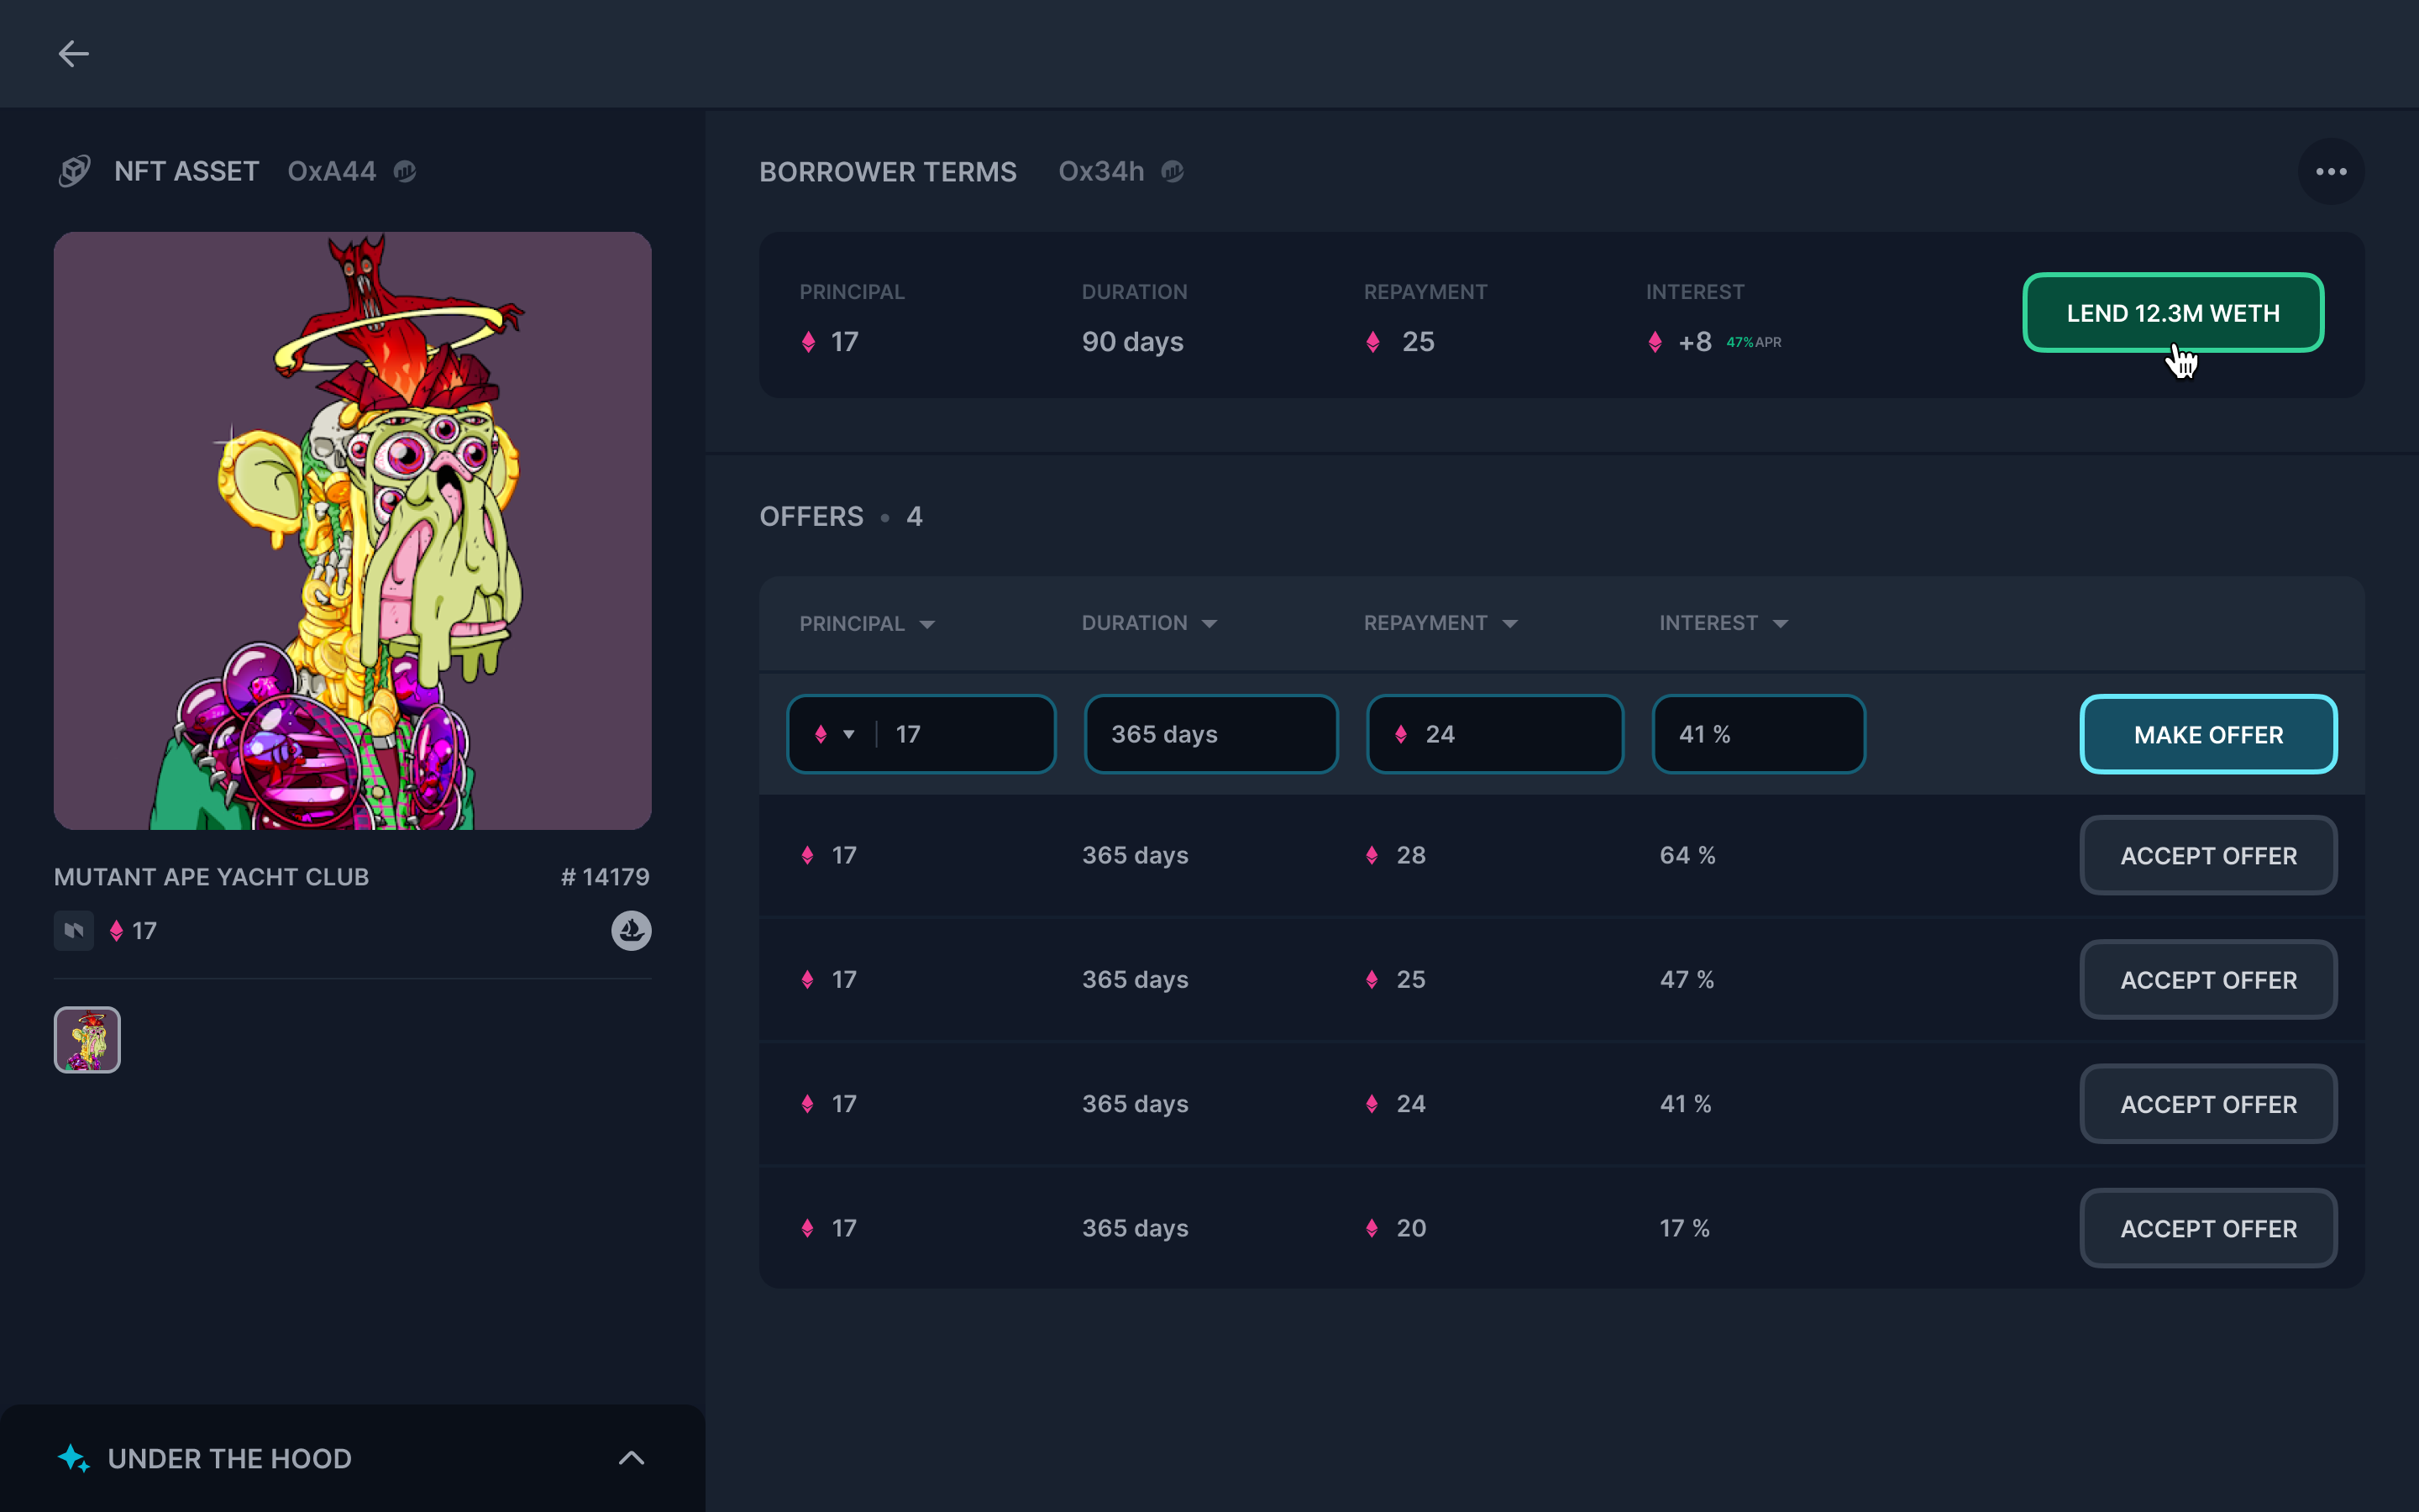Viewport: 2419px width, 1512px height.
Task: Accept the offer with 17 % interest
Action: pos(2207,1228)
